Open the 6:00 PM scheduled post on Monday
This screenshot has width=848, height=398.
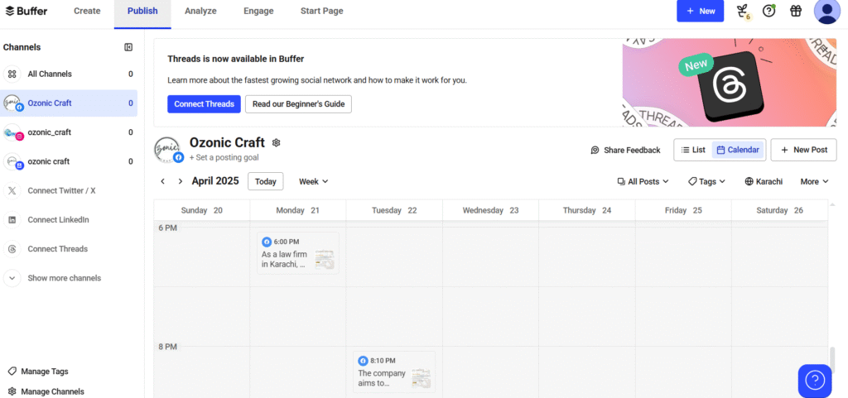coord(297,253)
